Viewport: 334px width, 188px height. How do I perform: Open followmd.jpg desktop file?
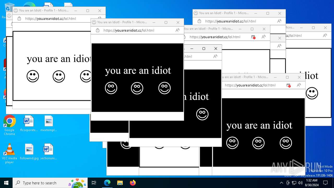tap(29, 152)
